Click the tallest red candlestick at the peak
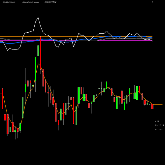 coord(41,53)
